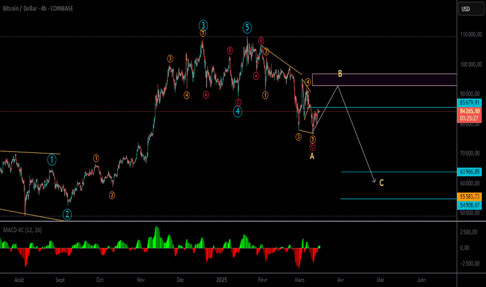This screenshot has width=486, height=287.
Task: Click the orange 55 583,73 price tag
Action: click(x=469, y=197)
